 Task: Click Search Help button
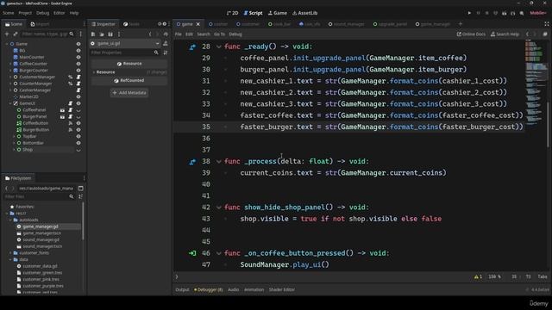tap(505, 34)
